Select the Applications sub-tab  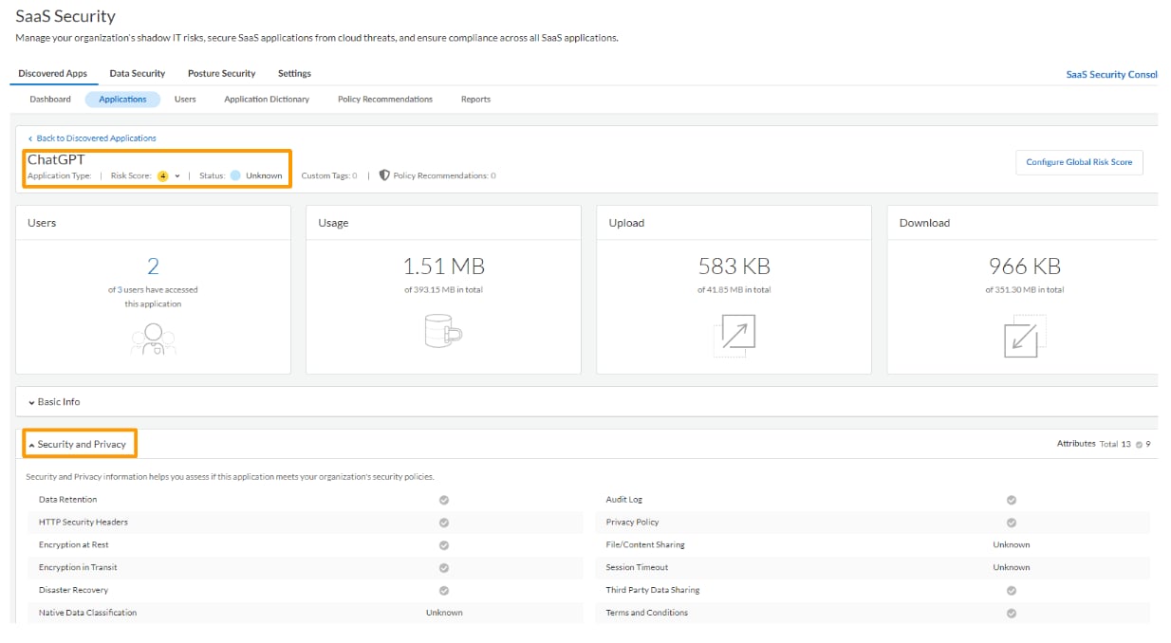(122, 99)
